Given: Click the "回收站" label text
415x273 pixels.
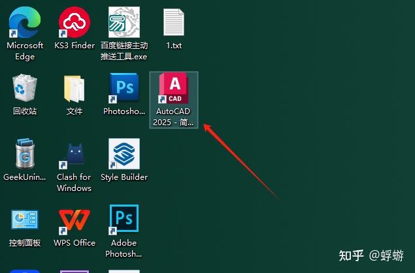Looking at the screenshot, I should pyautogui.click(x=25, y=111).
